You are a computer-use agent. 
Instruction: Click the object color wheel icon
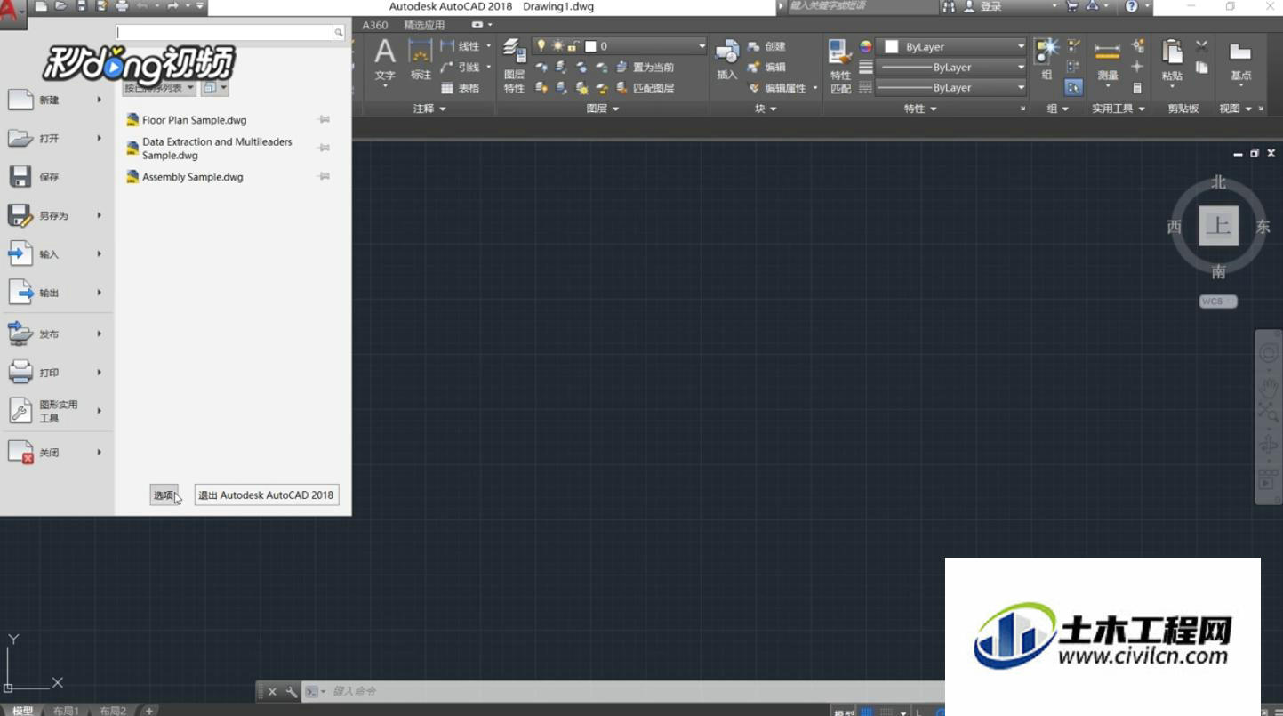(x=865, y=46)
